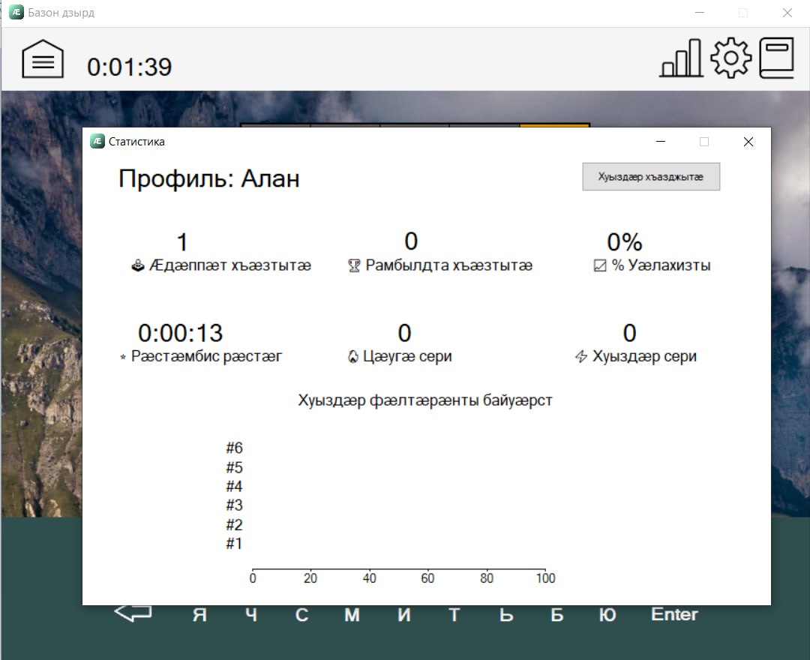Image resolution: width=810 pixels, height=660 pixels.
Task: Click the Профиль: Алан heading
Action: coord(209,178)
